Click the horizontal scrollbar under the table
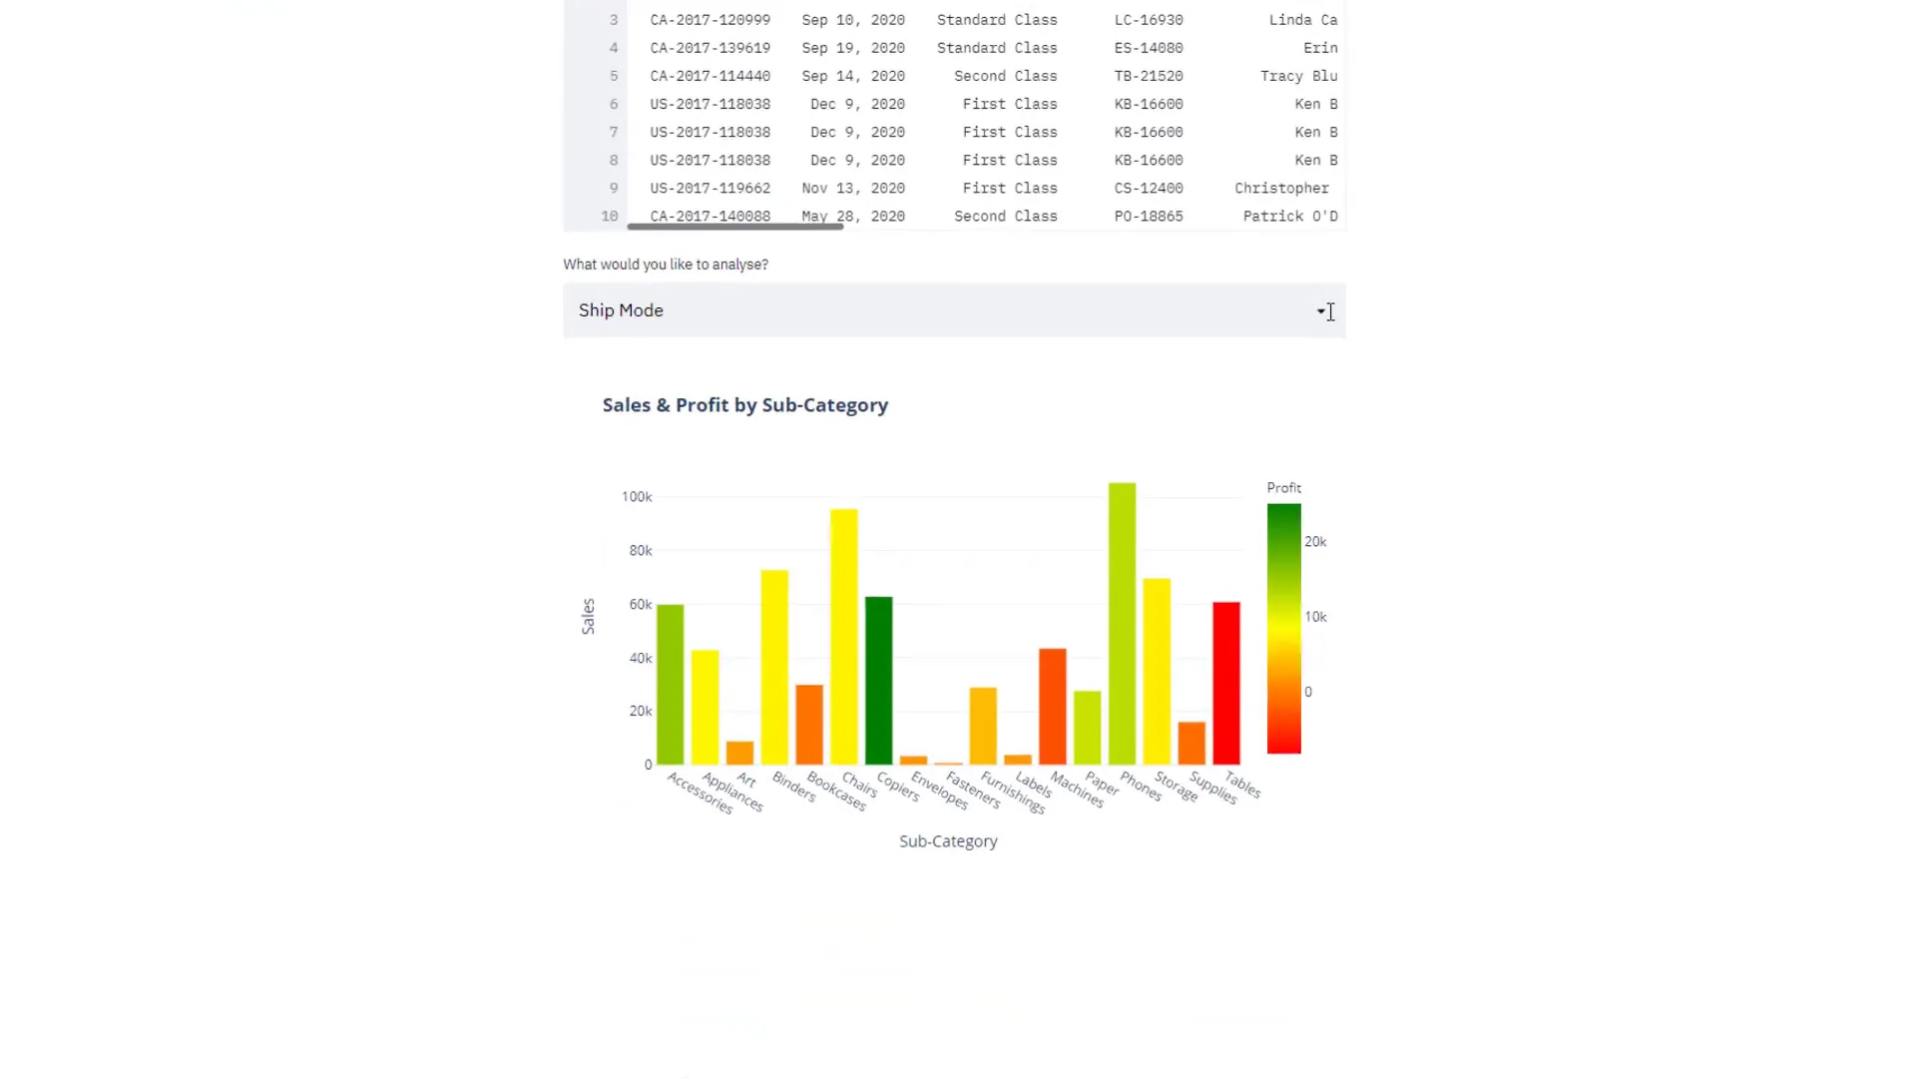 (x=735, y=228)
